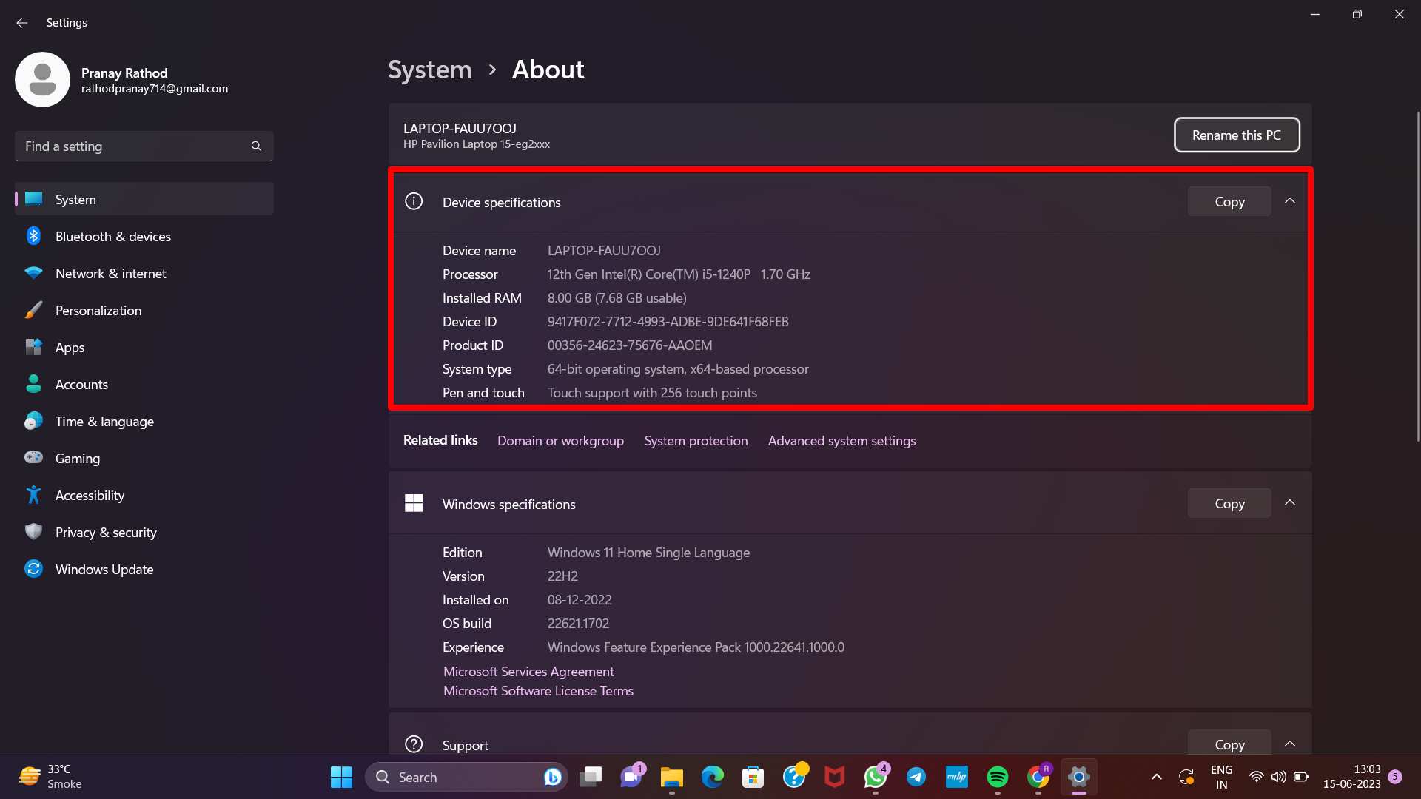Click the System breadcrumb
1421x799 pixels.
tap(429, 70)
